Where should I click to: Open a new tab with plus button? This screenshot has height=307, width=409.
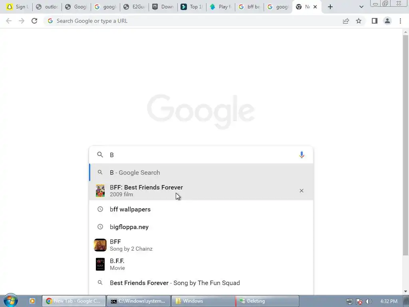pyautogui.click(x=330, y=7)
